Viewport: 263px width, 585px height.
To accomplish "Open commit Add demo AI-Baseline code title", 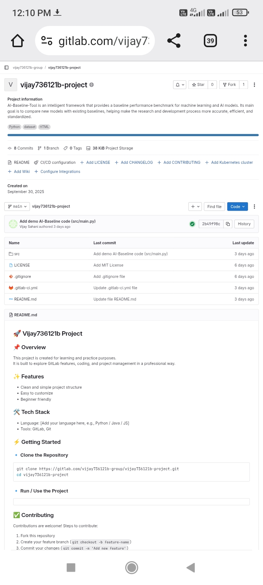I will tap(58, 221).
